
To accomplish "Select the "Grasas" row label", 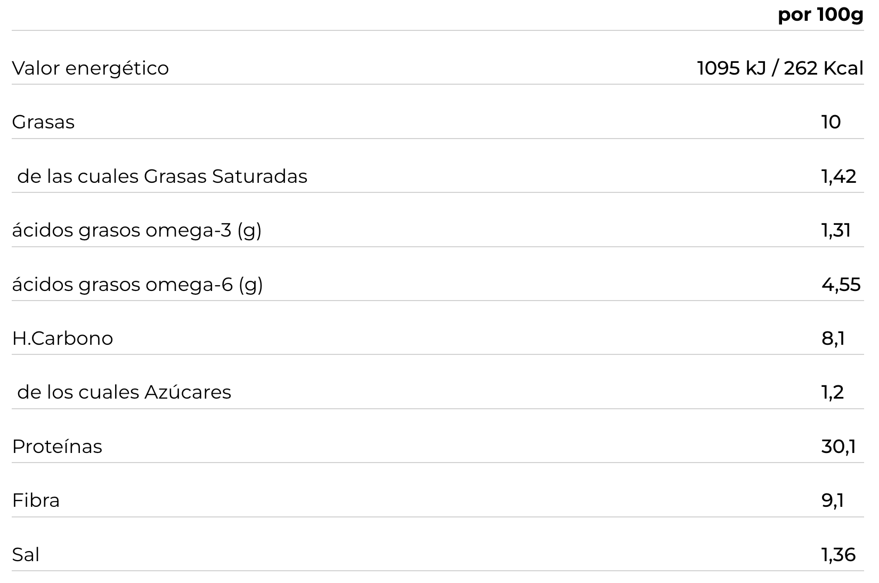I will click(43, 122).
